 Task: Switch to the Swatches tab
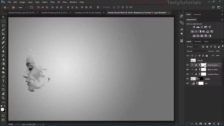(197, 14)
